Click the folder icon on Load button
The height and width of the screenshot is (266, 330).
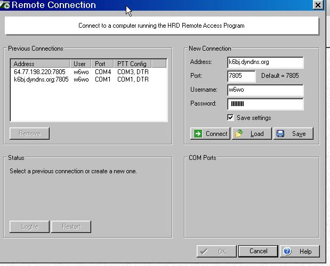tap(239, 134)
